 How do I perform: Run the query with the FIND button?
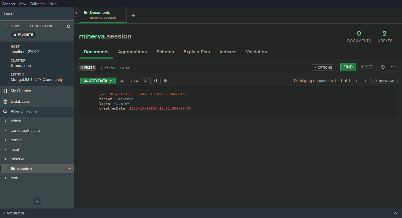[348, 67]
